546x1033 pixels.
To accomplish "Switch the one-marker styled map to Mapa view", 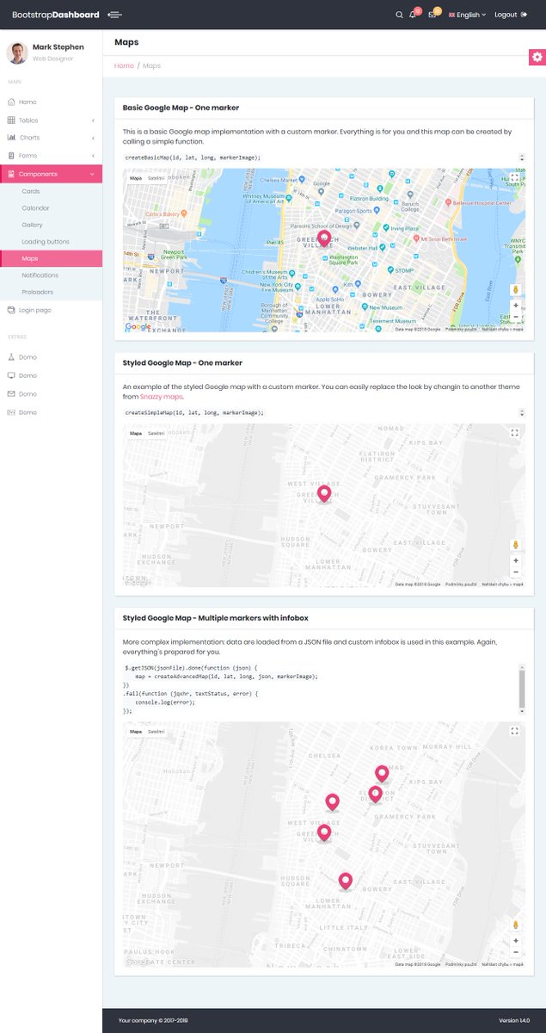I will pyautogui.click(x=136, y=433).
